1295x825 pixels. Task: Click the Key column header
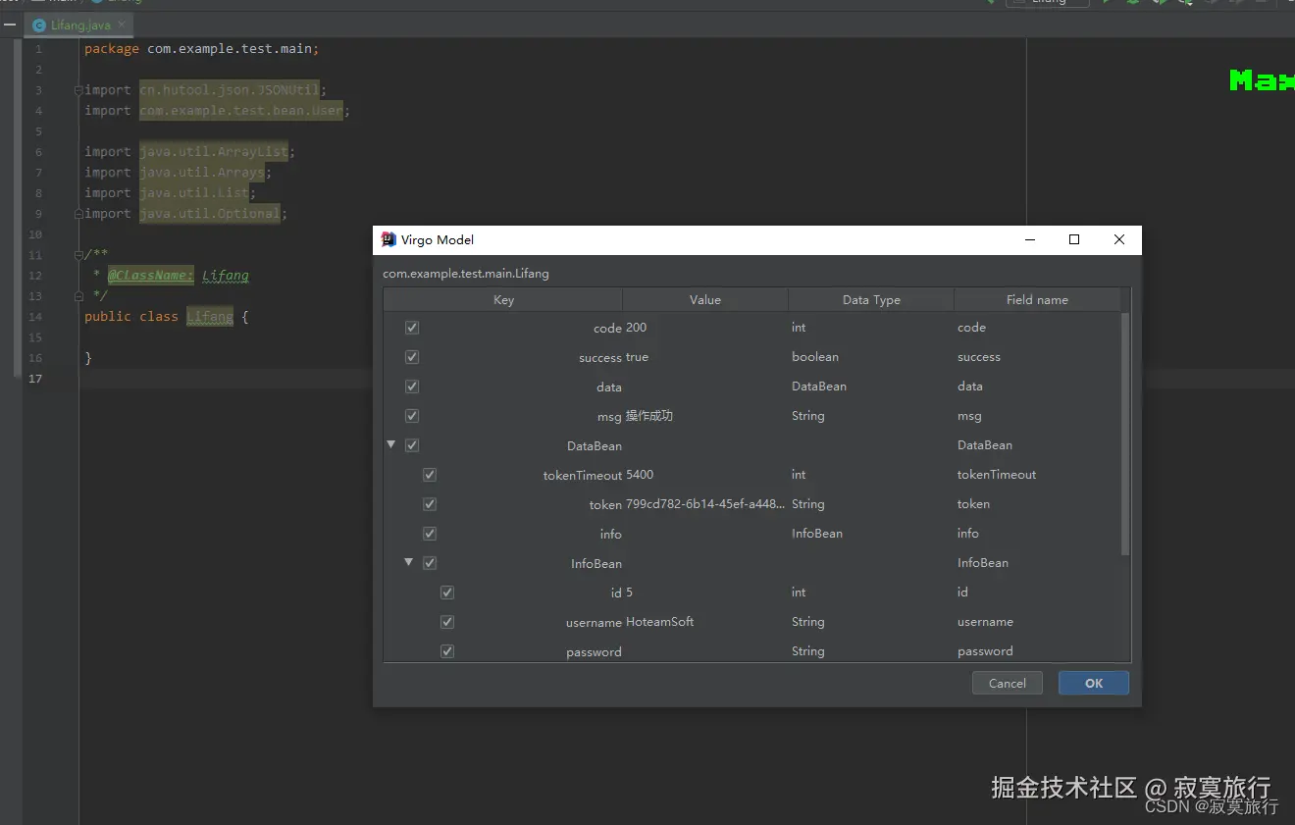click(x=503, y=300)
